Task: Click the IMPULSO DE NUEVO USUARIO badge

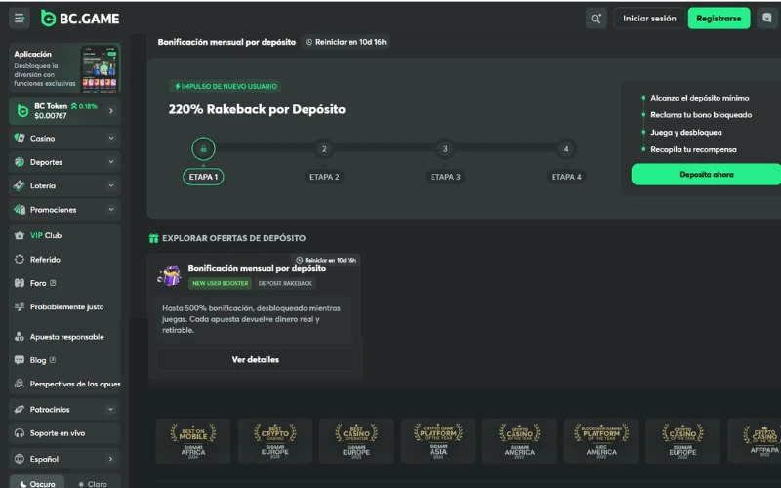Action: pyautogui.click(x=226, y=86)
